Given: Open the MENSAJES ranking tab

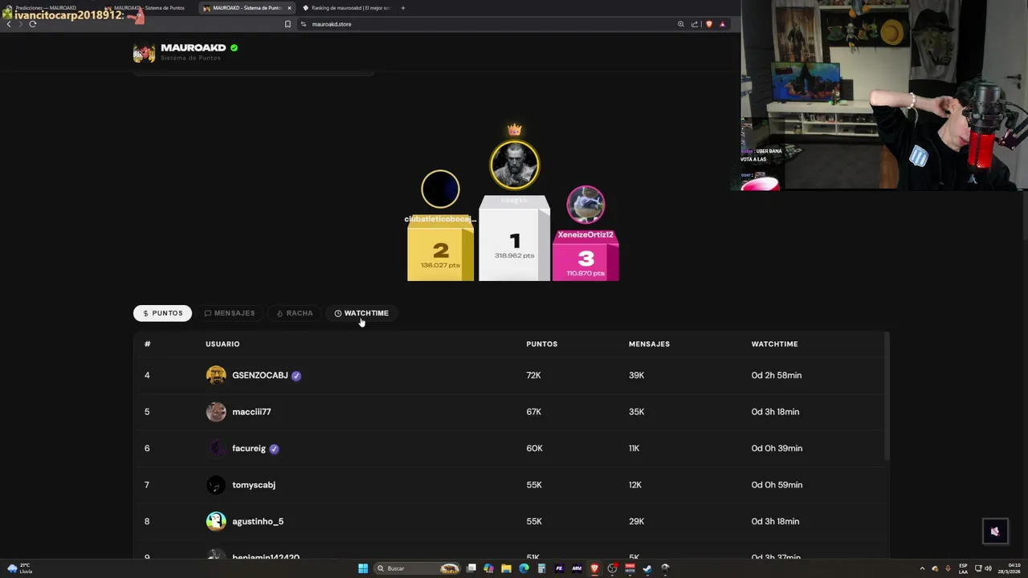Looking at the screenshot, I should coord(230,313).
